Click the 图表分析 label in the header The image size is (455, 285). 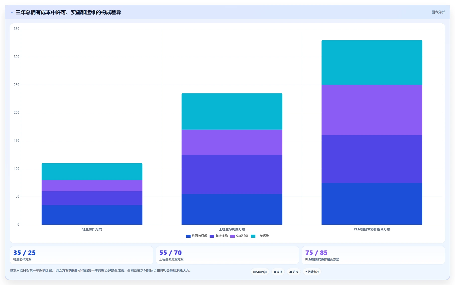tap(438, 12)
